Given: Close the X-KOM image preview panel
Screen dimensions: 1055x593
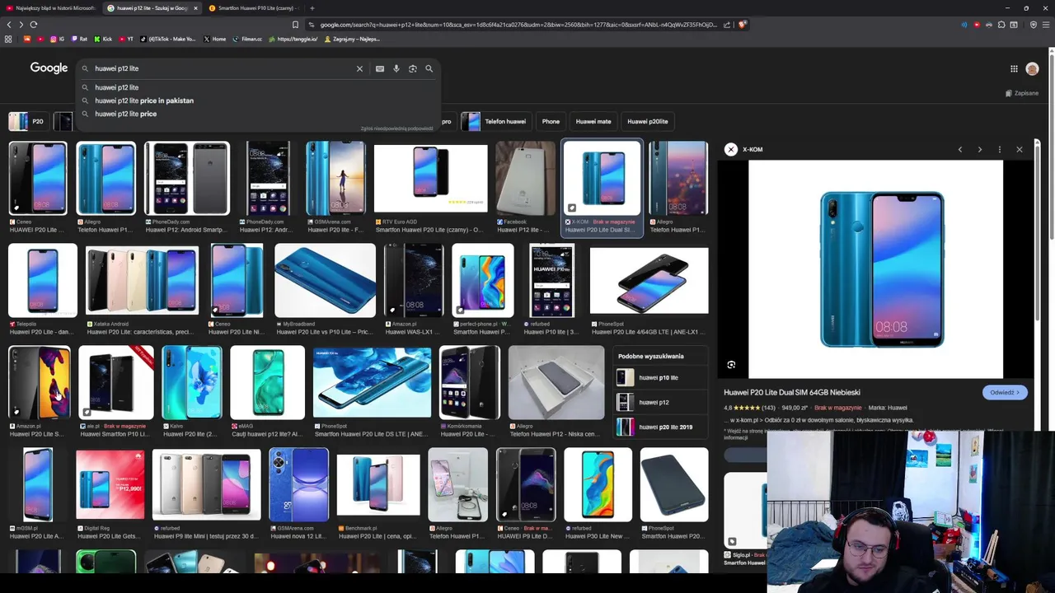Looking at the screenshot, I should [x=1020, y=149].
